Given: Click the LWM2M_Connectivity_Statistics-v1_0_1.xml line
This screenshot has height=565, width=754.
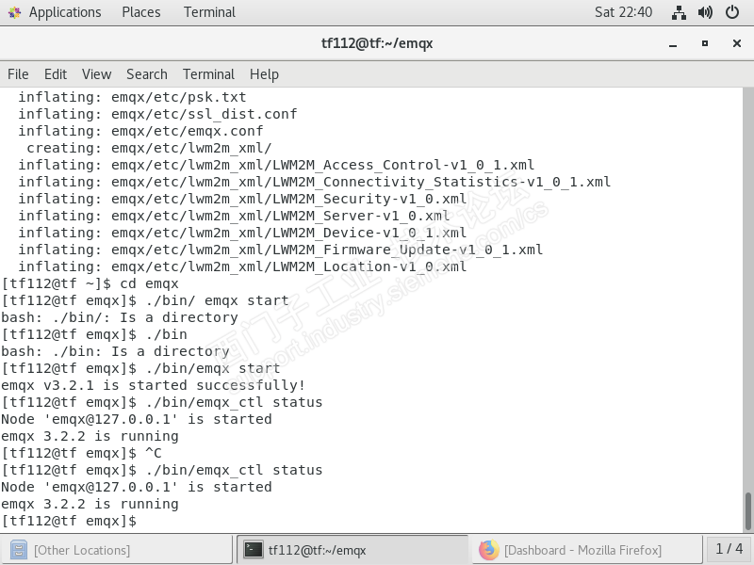Looking at the screenshot, I should (x=315, y=182).
